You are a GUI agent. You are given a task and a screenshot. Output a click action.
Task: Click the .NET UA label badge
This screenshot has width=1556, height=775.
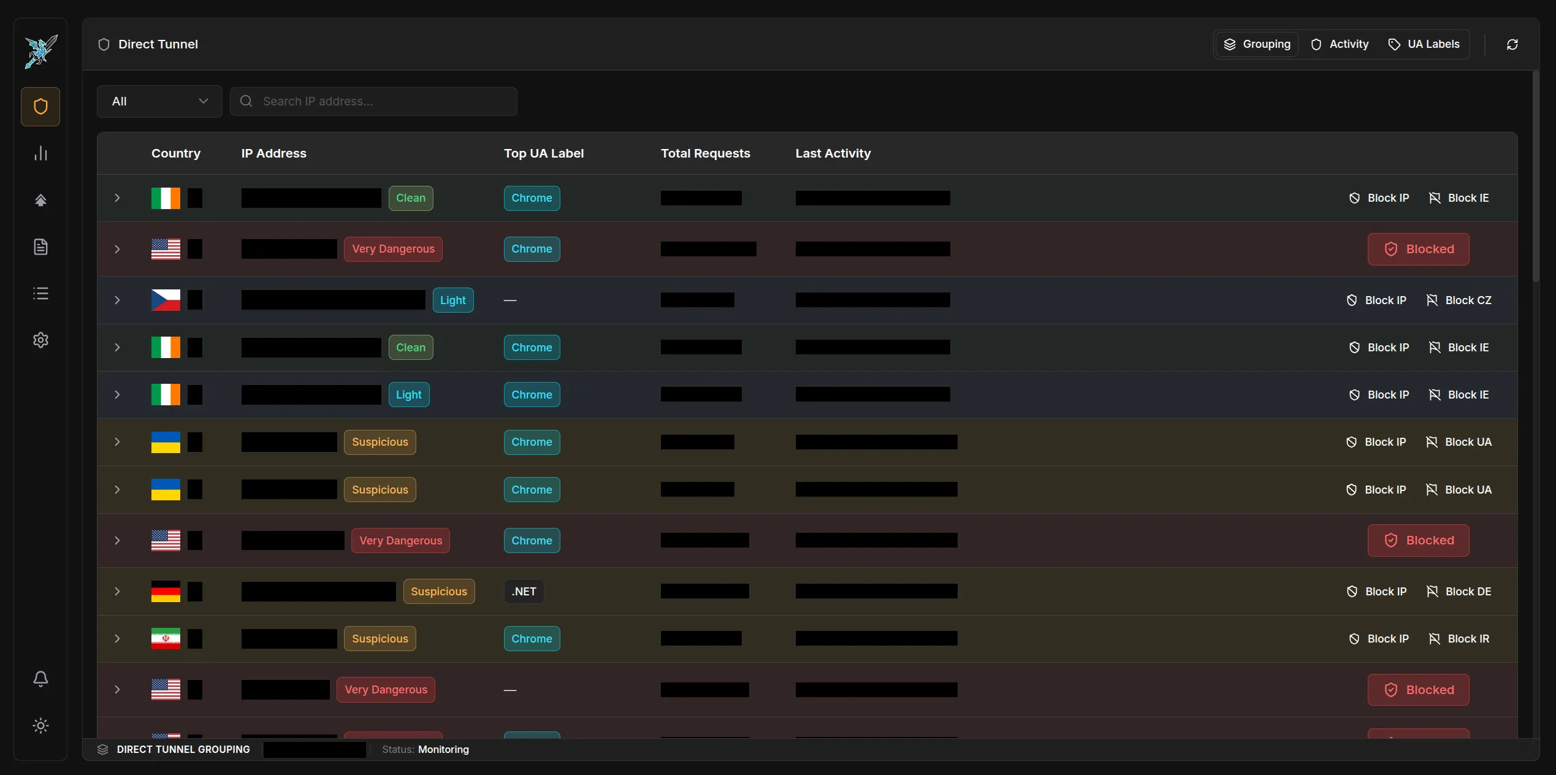pos(524,591)
